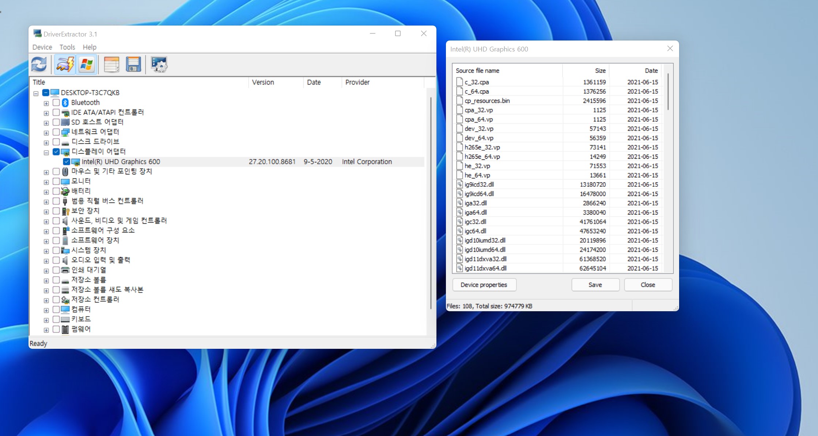This screenshot has width=818, height=436.
Task: Click the SD 호스트 어댑터 card icon
Action: tap(65, 122)
